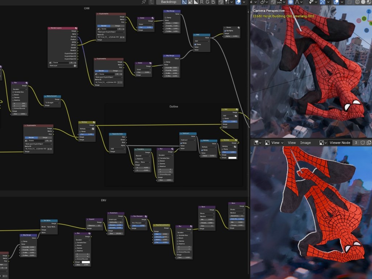Toggle the proportional editing icon in the viewport header
The width and height of the screenshot is (372, 279).
point(291,2)
